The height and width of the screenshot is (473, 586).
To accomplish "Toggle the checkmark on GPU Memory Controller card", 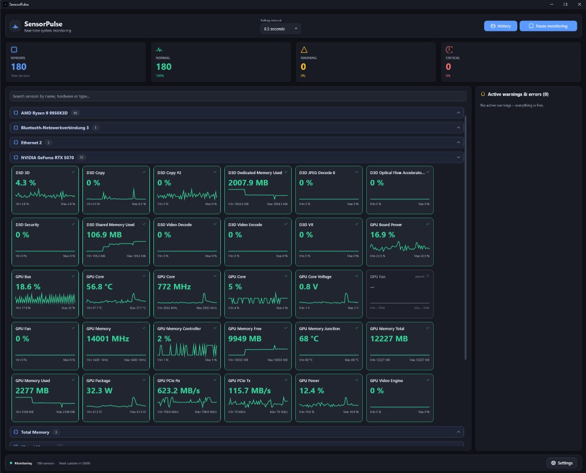I will [215, 328].
